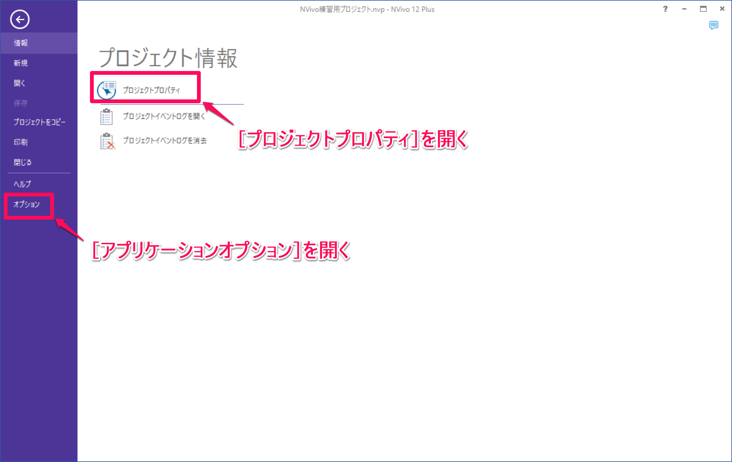Viewport: 732px width, 462px height.
Task: Maximize the NVivo window
Action: [703, 9]
